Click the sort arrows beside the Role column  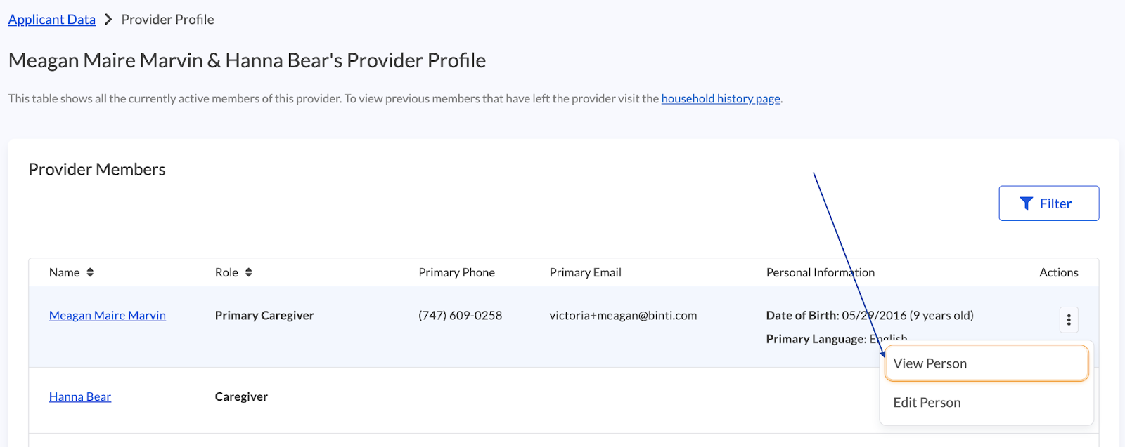249,272
